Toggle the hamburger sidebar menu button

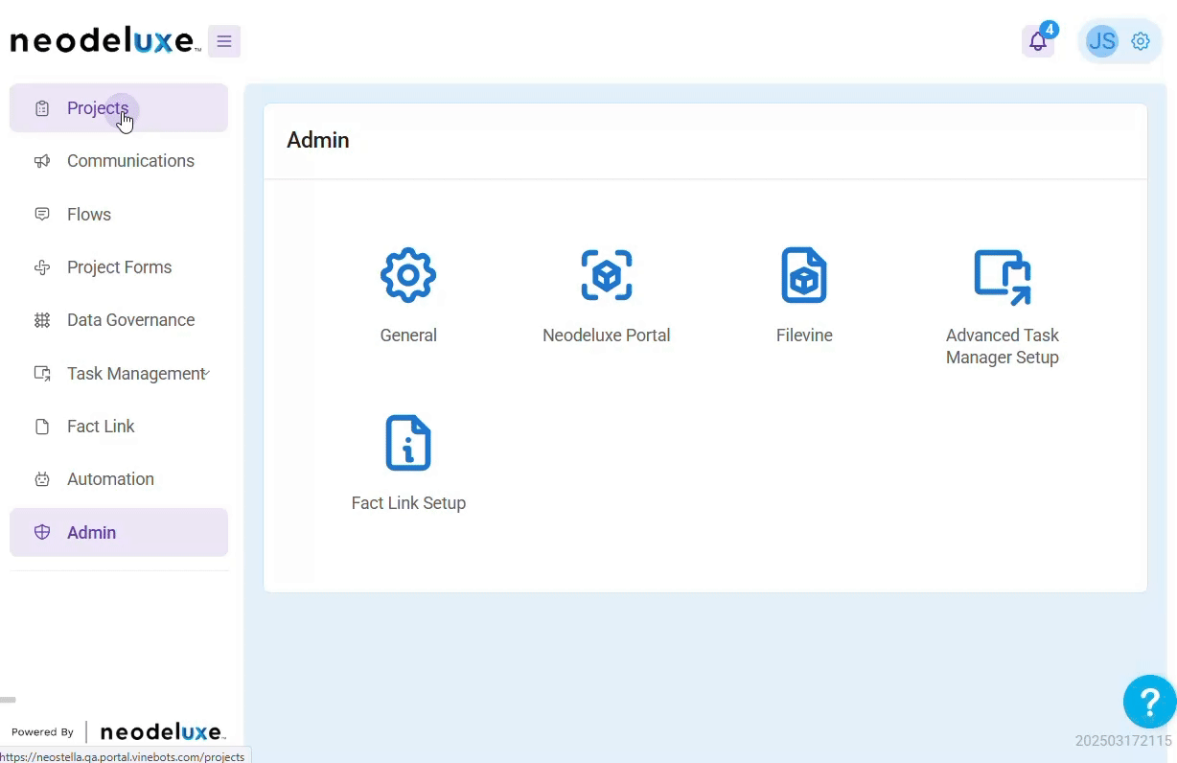click(224, 41)
